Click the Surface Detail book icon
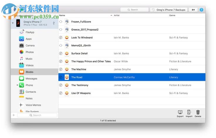The width and height of the screenshot is (216, 138). 67,53
